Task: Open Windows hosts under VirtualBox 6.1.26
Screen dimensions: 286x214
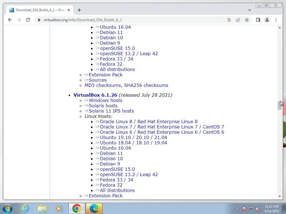Action: [105, 100]
